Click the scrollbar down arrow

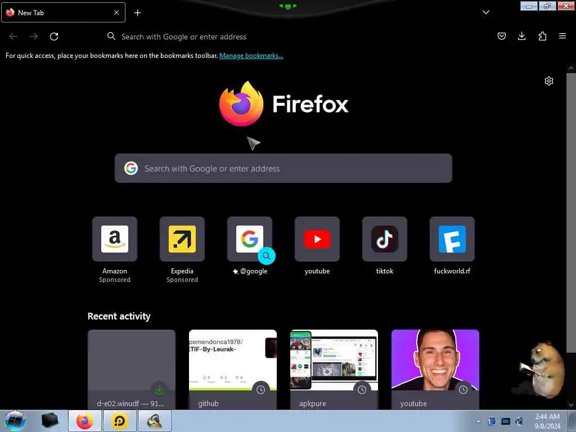coord(571,405)
